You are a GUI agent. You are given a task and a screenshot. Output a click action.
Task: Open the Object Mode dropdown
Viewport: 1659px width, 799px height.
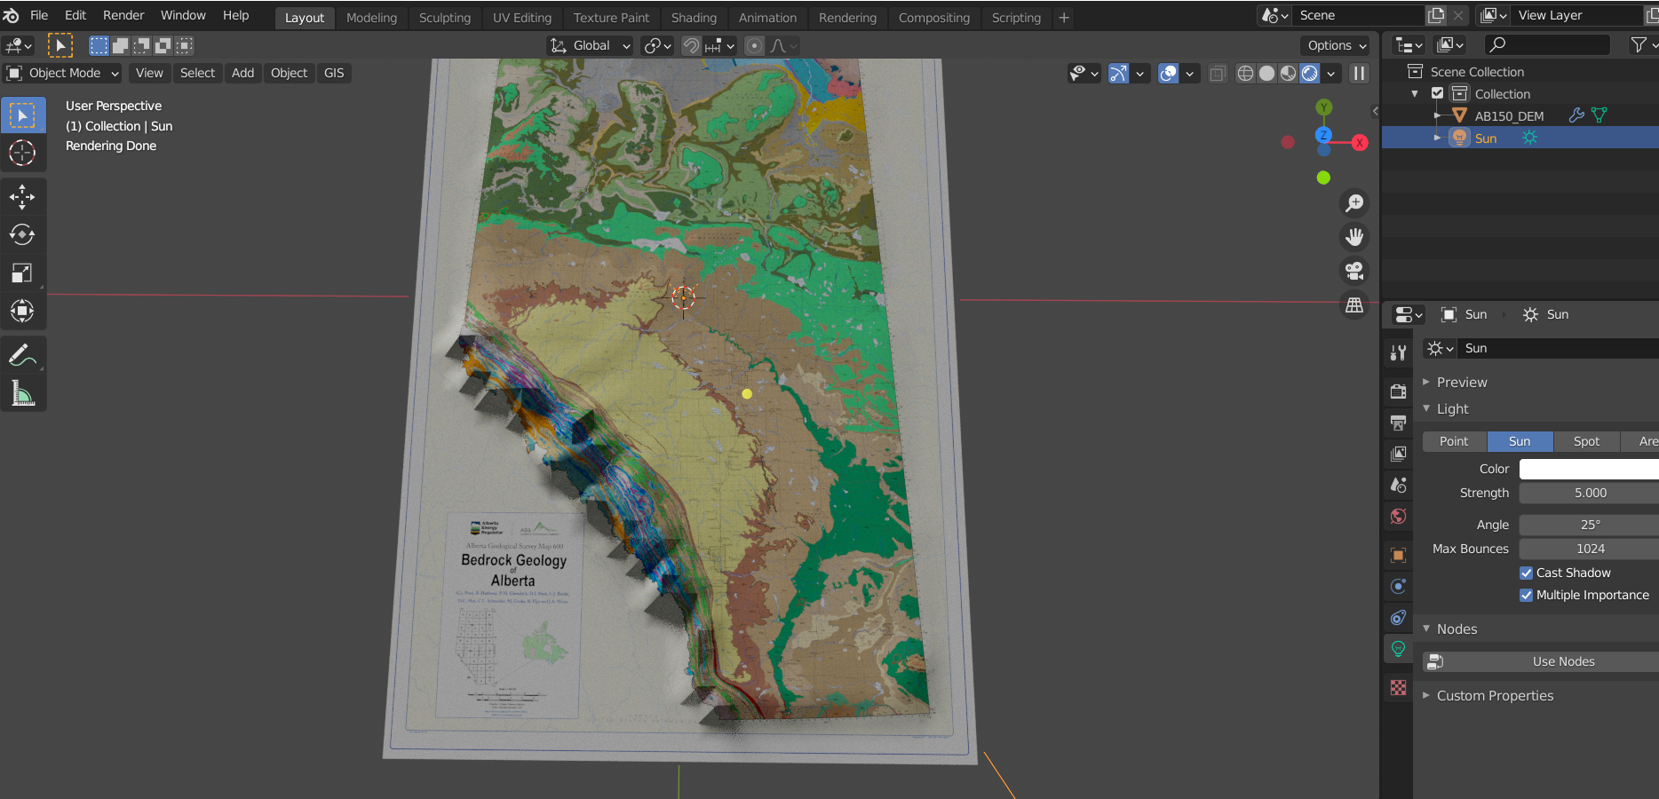tap(64, 73)
